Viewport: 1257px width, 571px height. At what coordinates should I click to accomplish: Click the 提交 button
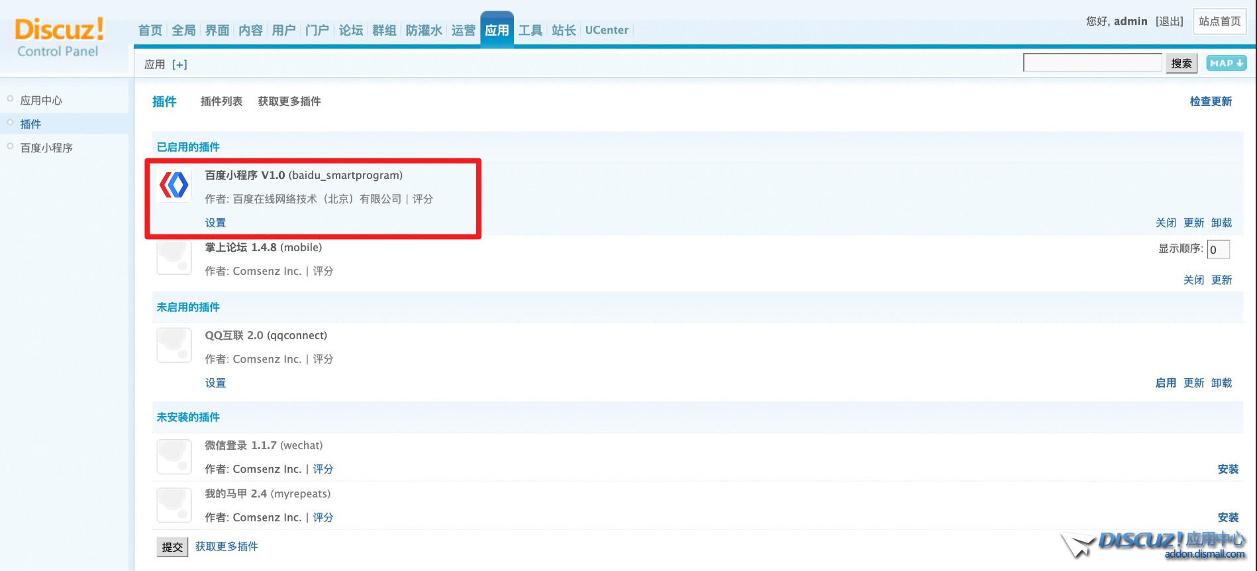[x=172, y=547]
